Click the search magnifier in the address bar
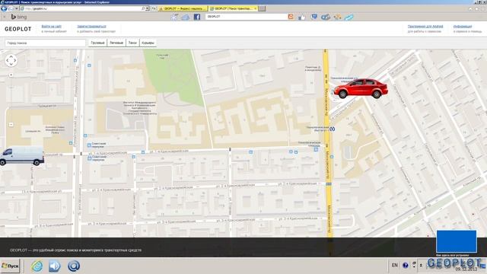This screenshot has width=487, height=274. click(143, 8)
